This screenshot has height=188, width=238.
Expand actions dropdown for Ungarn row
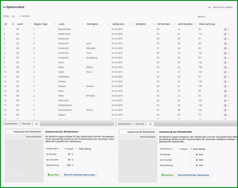tap(228, 115)
